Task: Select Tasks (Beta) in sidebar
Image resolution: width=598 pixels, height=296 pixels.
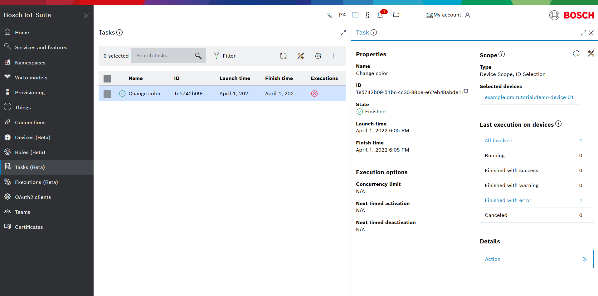Action: coord(47,167)
